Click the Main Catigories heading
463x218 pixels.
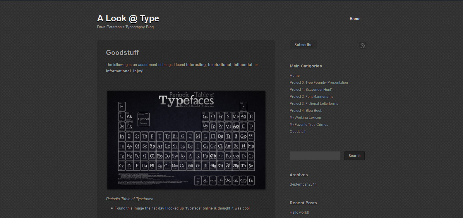tap(306, 66)
